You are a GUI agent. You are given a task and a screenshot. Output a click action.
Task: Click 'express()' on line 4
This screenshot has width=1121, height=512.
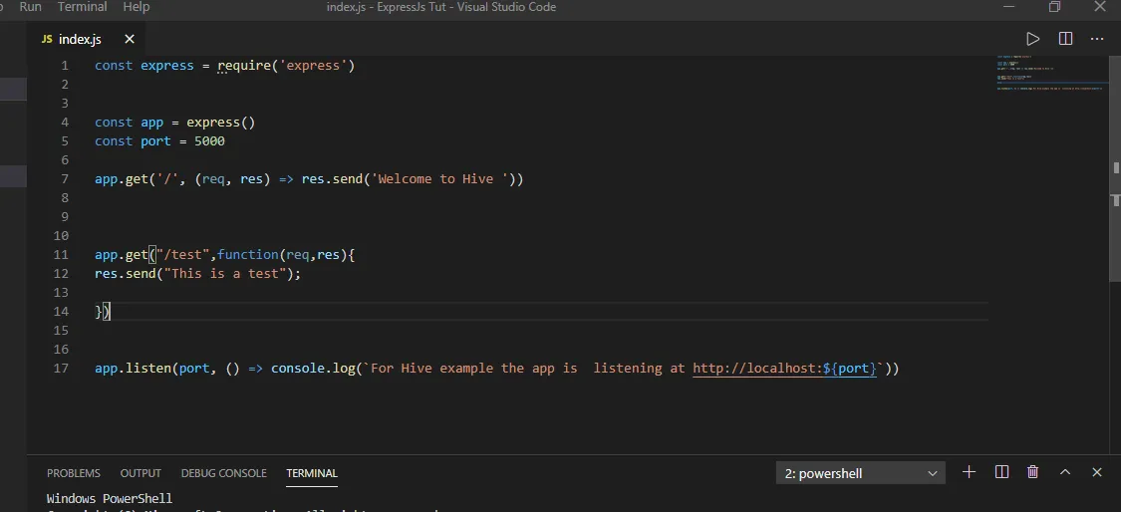pyautogui.click(x=221, y=123)
